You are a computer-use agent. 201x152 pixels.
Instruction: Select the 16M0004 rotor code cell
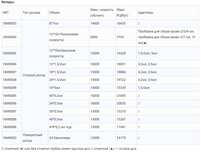(x=10, y=37)
